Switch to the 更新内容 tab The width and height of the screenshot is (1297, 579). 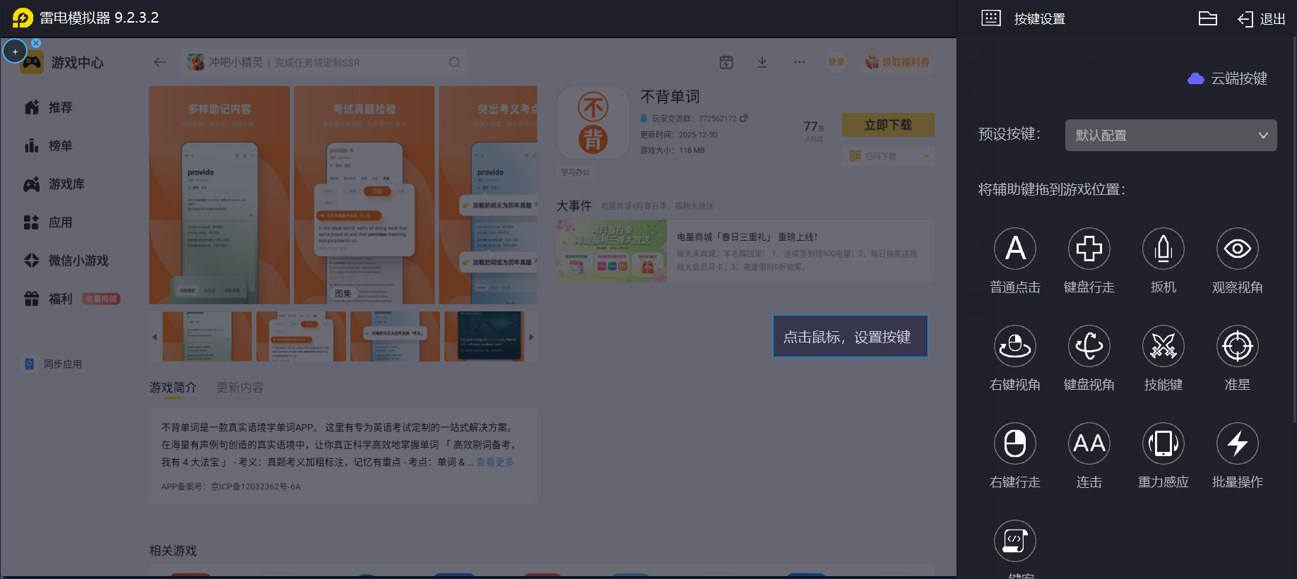[240, 388]
